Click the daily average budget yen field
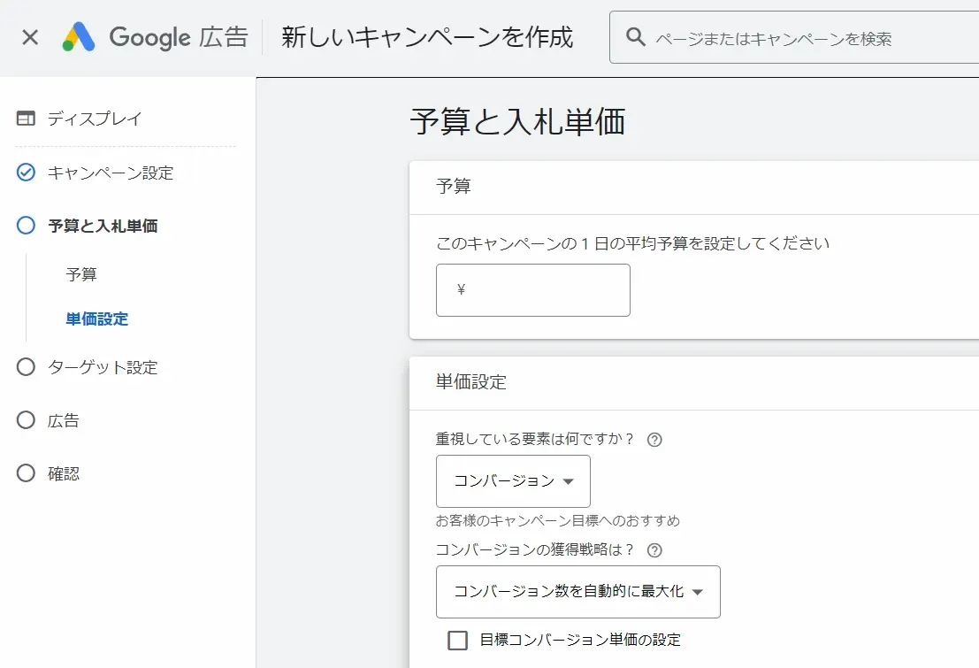Viewport: 979px width, 668px height. click(x=533, y=290)
